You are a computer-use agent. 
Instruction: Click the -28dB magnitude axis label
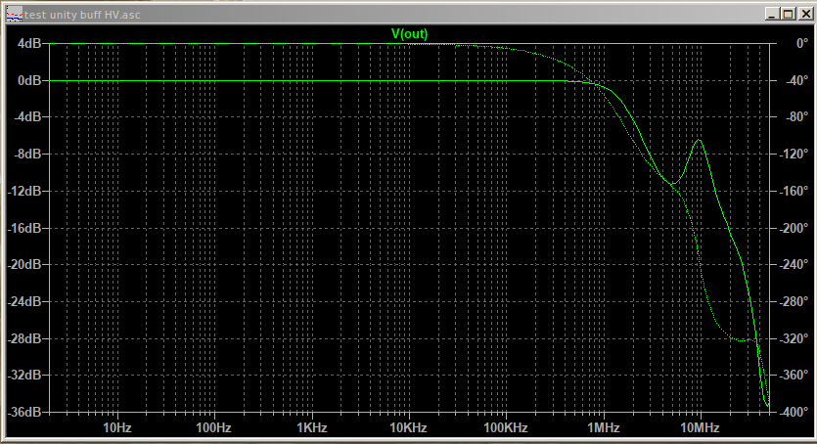pyautogui.click(x=23, y=338)
